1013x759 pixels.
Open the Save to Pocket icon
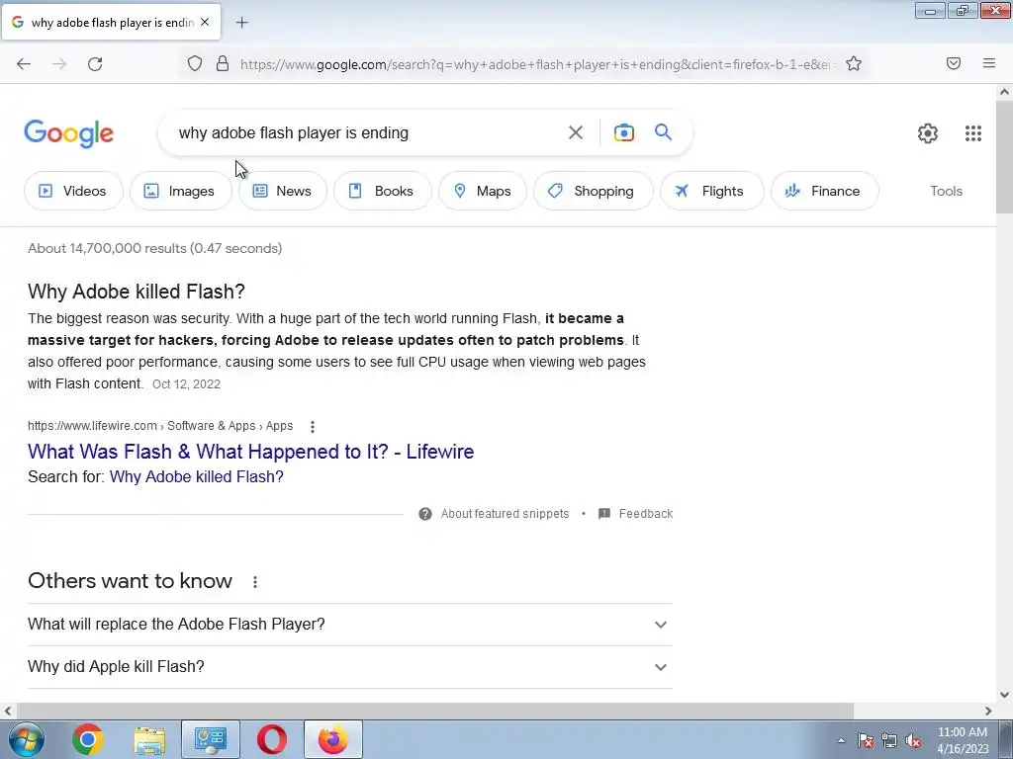point(954,63)
